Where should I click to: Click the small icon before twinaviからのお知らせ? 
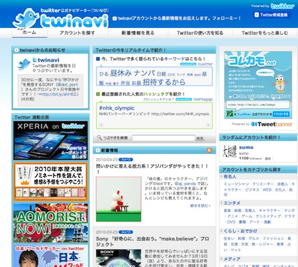pyautogui.click(x=17, y=50)
